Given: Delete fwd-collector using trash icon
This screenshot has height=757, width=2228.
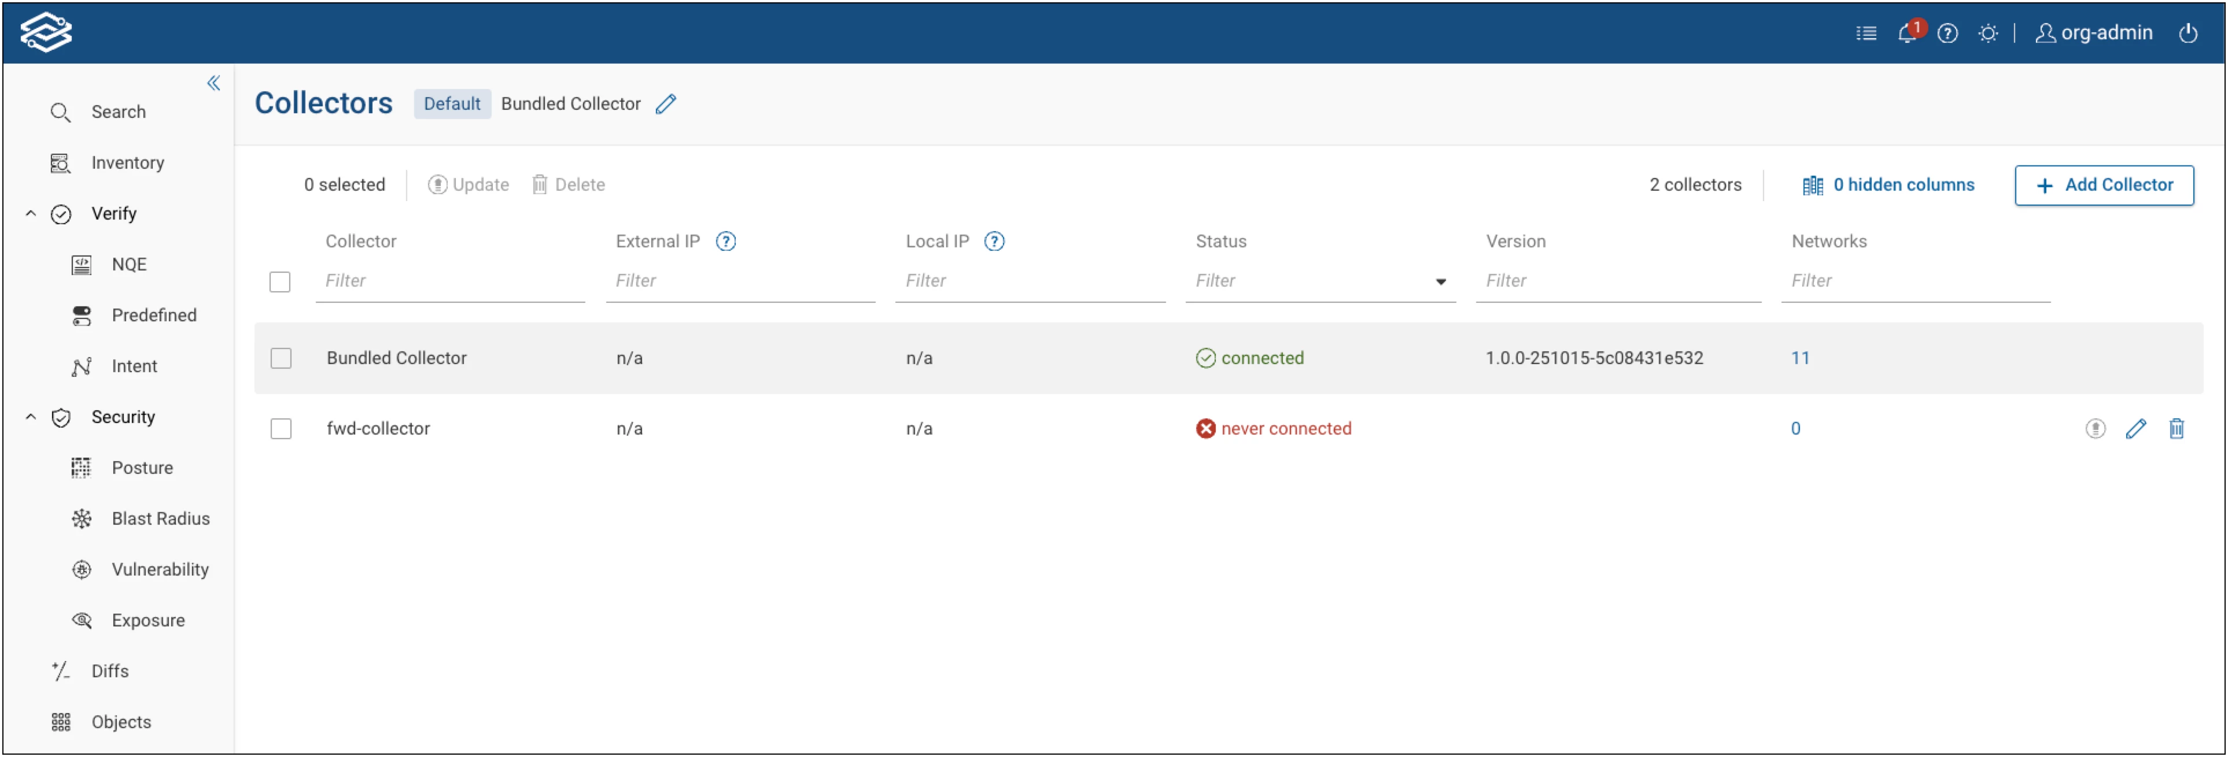Looking at the screenshot, I should [x=2176, y=429].
